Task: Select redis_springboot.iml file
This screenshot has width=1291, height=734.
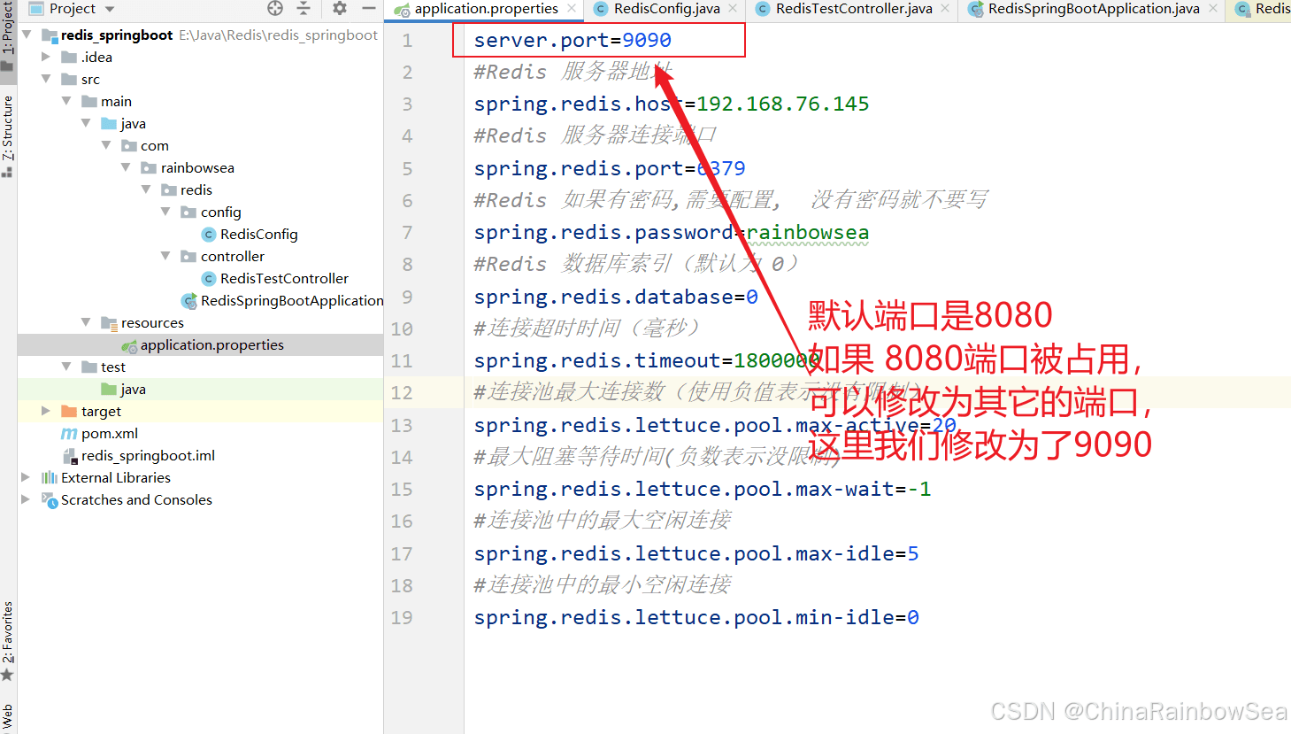Action: [148, 455]
